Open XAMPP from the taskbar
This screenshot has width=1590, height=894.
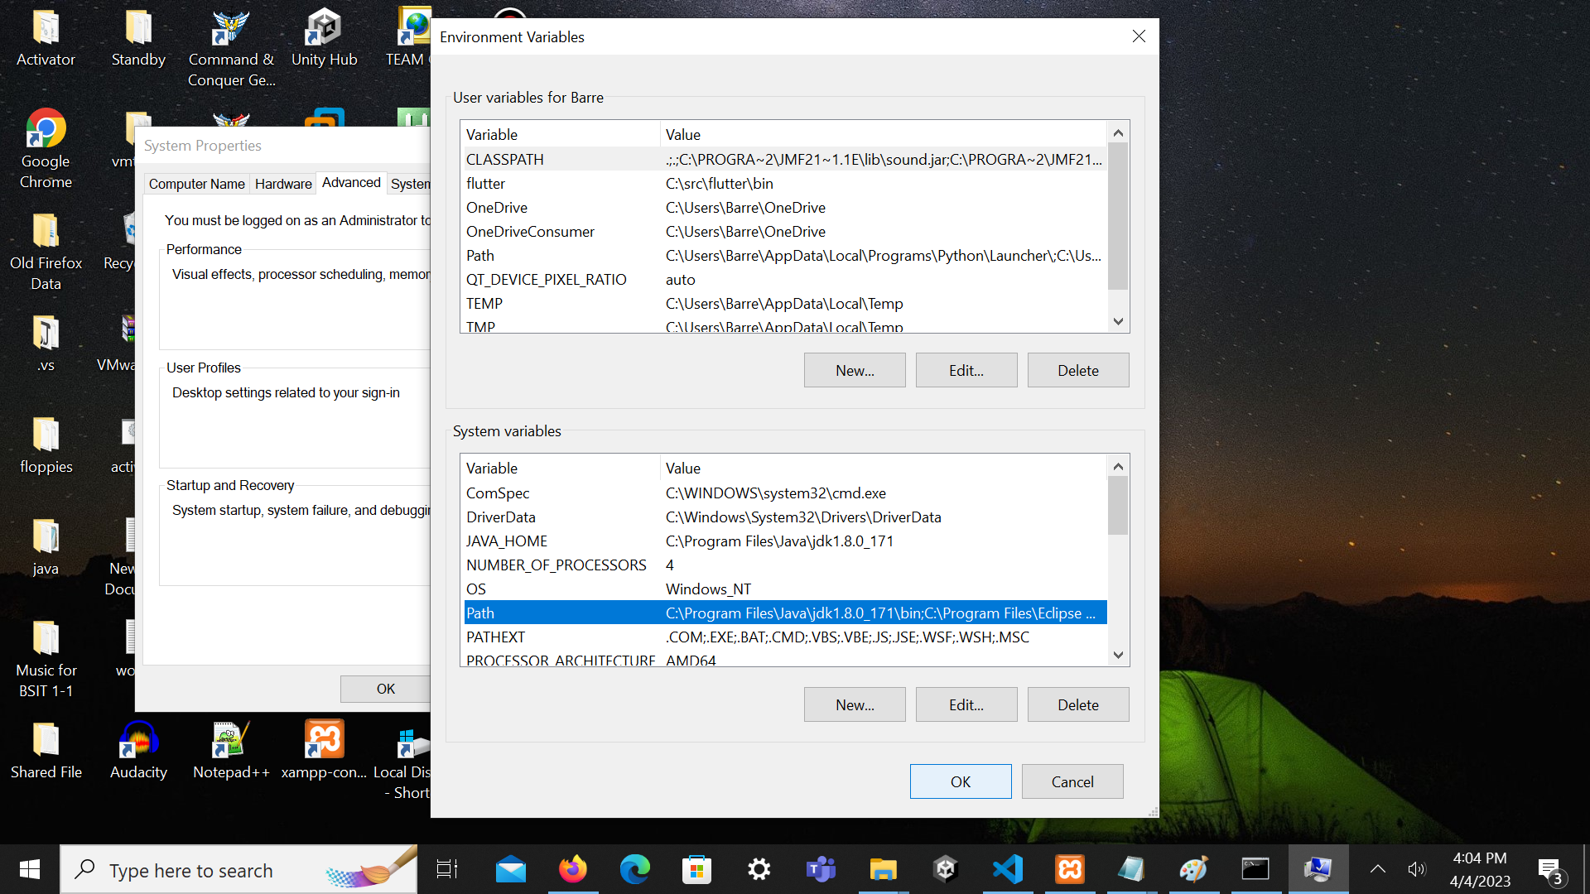pyautogui.click(x=1070, y=869)
